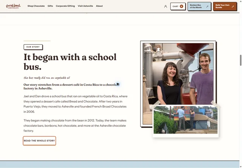Click the heading 'It began with a school bus.'
The width and height of the screenshot is (242, 168).
pyautogui.click(x=70, y=62)
